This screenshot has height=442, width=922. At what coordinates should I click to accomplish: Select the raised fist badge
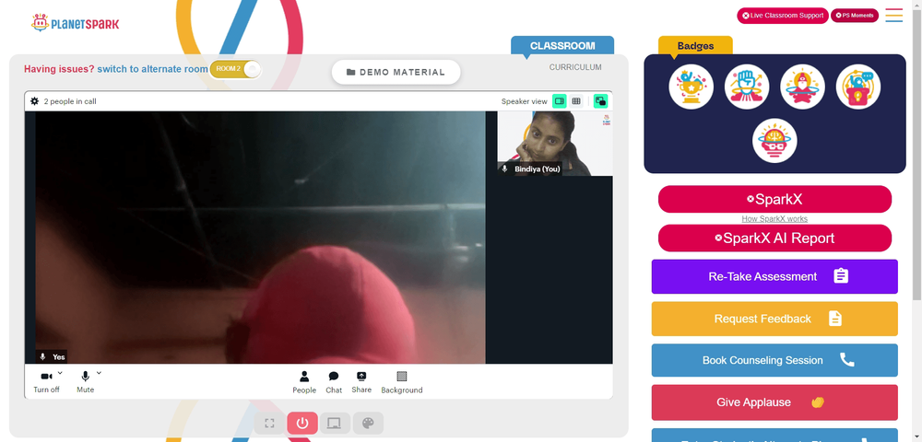pos(747,87)
